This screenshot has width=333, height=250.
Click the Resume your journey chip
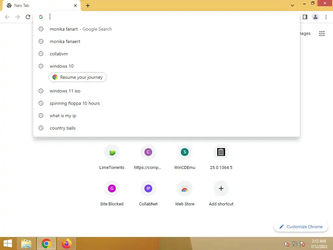pos(77,77)
